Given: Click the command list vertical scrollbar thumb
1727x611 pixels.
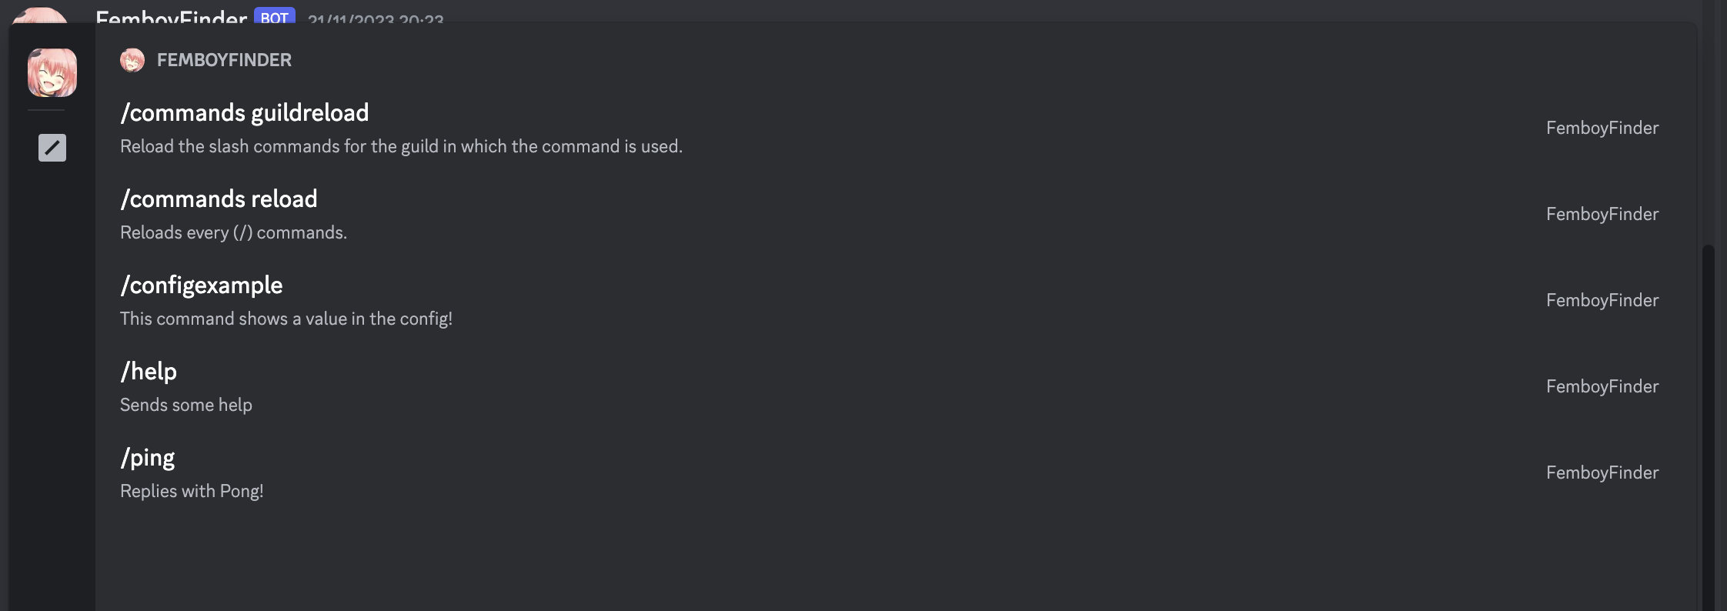Looking at the screenshot, I should point(1709,428).
